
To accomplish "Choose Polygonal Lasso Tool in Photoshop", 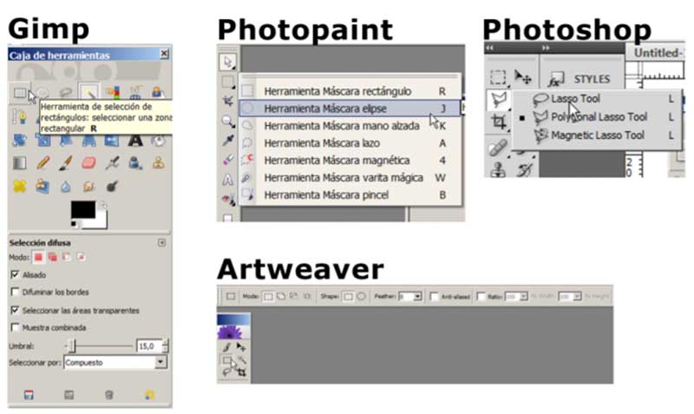I will coord(597,117).
